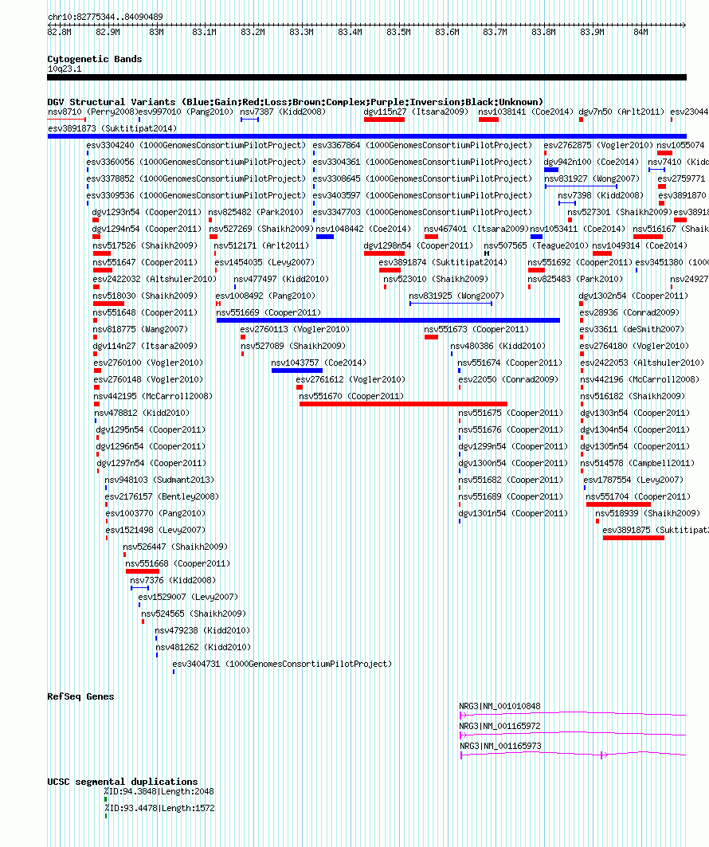Open gene NRG3|NM_001165972 label

500,727
